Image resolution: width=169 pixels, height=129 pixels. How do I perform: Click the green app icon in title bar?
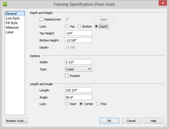click(5, 4)
